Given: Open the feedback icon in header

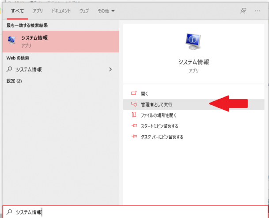Looking at the screenshot, I should [243, 11].
